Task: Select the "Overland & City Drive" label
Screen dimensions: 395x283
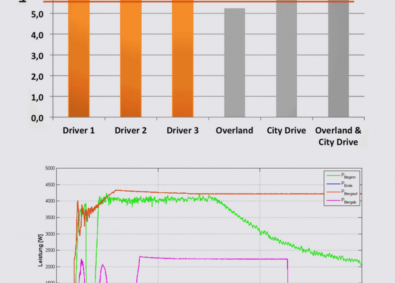Action: click(x=338, y=136)
